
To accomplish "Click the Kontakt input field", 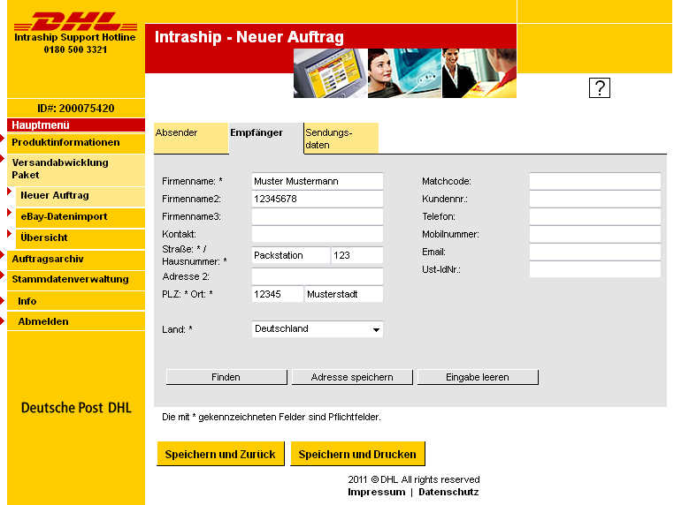I will [x=318, y=234].
